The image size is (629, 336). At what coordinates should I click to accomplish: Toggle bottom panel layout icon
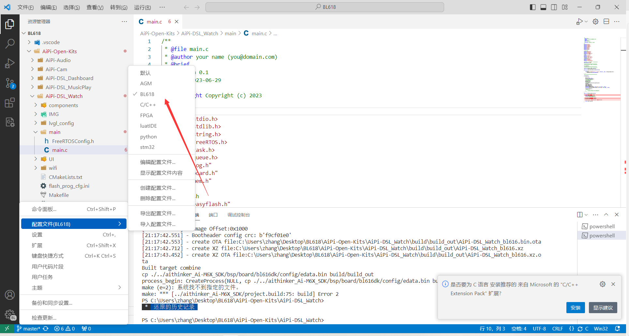click(543, 7)
